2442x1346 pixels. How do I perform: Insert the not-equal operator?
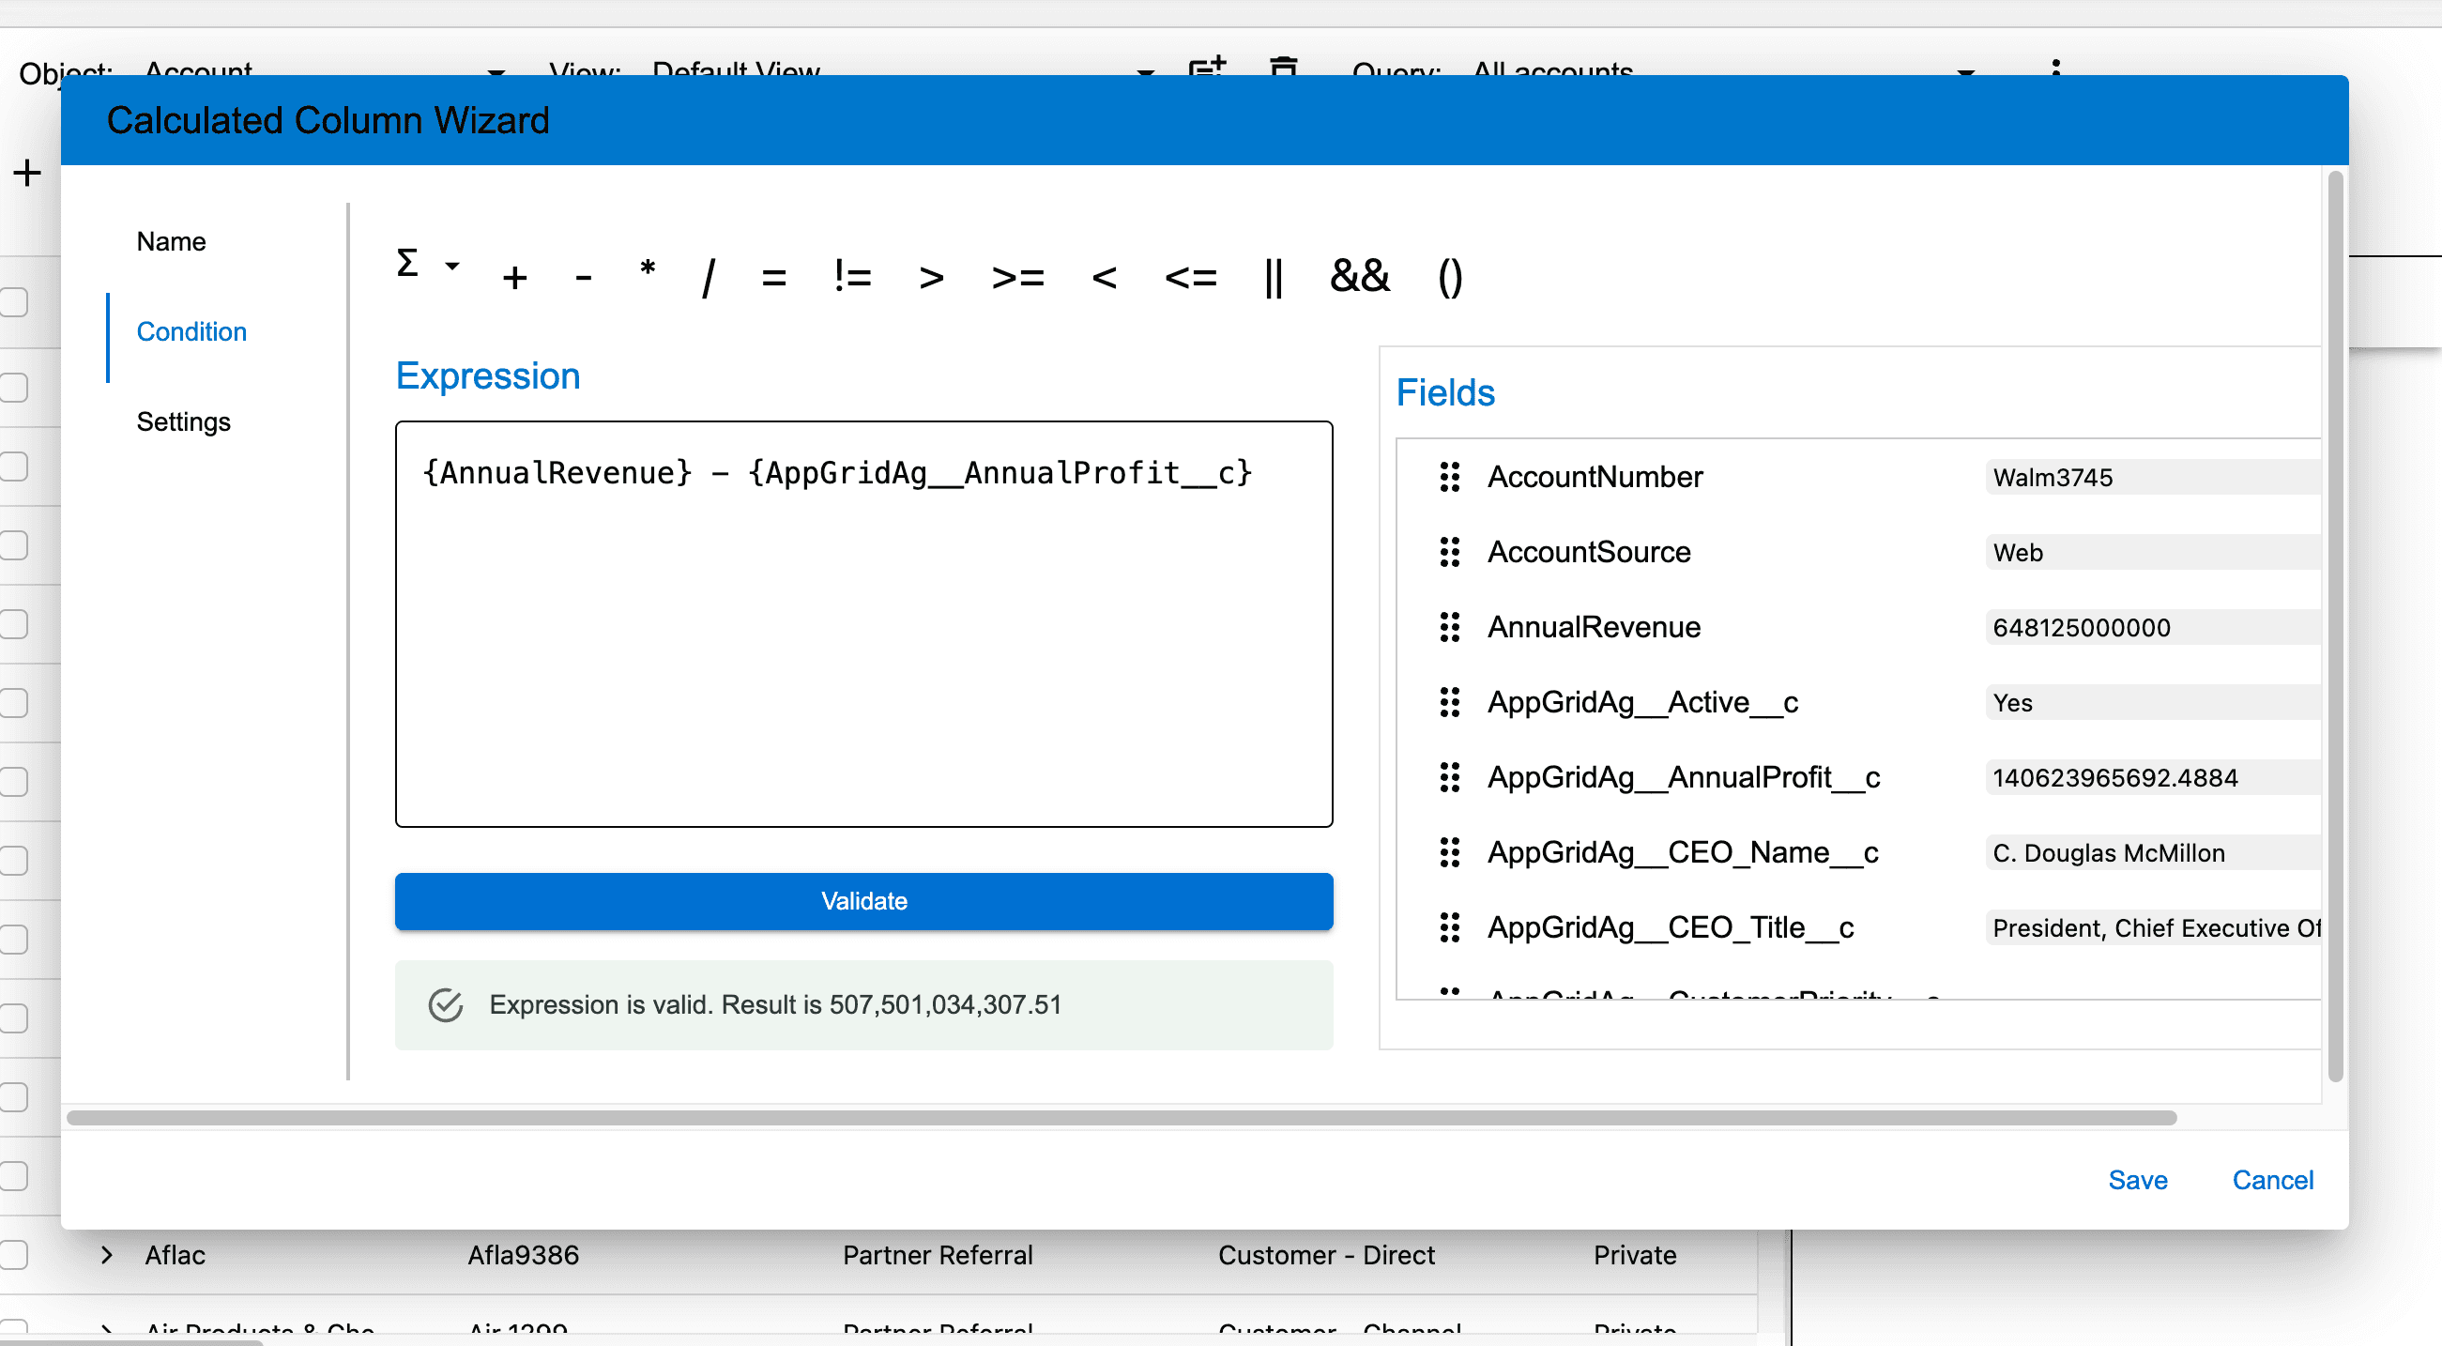[852, 278]
